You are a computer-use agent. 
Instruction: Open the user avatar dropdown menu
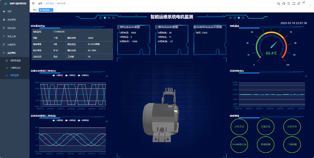[305, 3]
